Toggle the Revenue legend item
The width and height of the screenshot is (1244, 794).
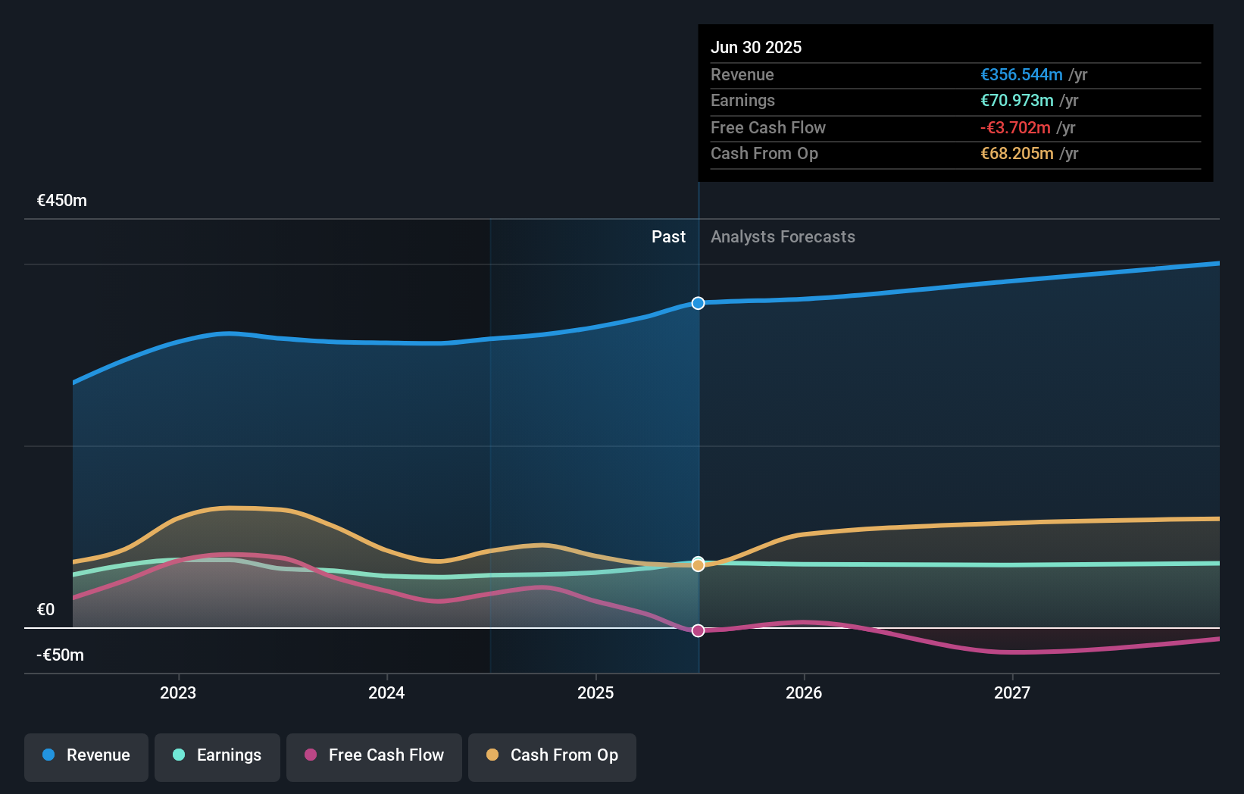[x=86, y=755]
